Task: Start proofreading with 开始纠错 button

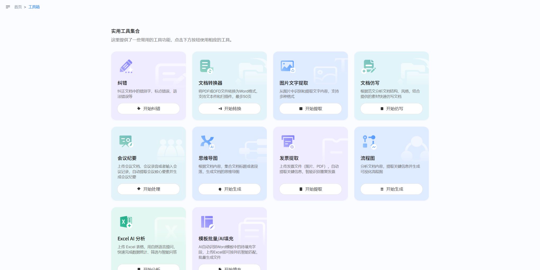Action: coord(148,109)
